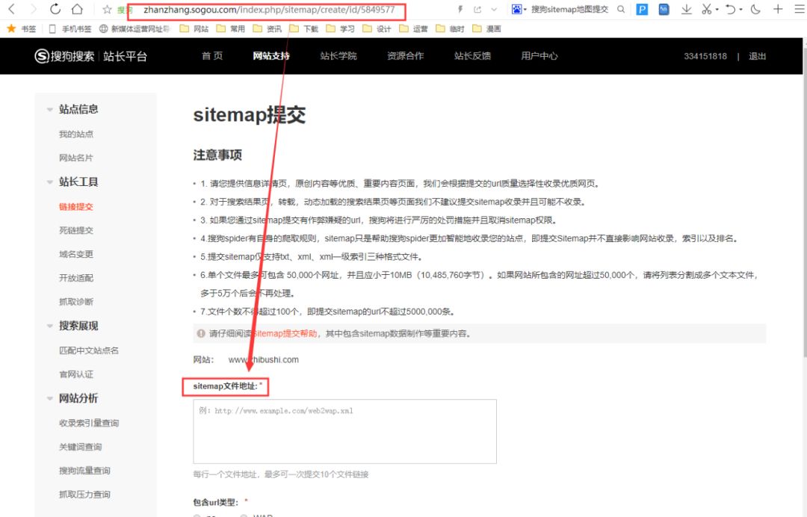Click the browser forward arrow

pos(34,9)
